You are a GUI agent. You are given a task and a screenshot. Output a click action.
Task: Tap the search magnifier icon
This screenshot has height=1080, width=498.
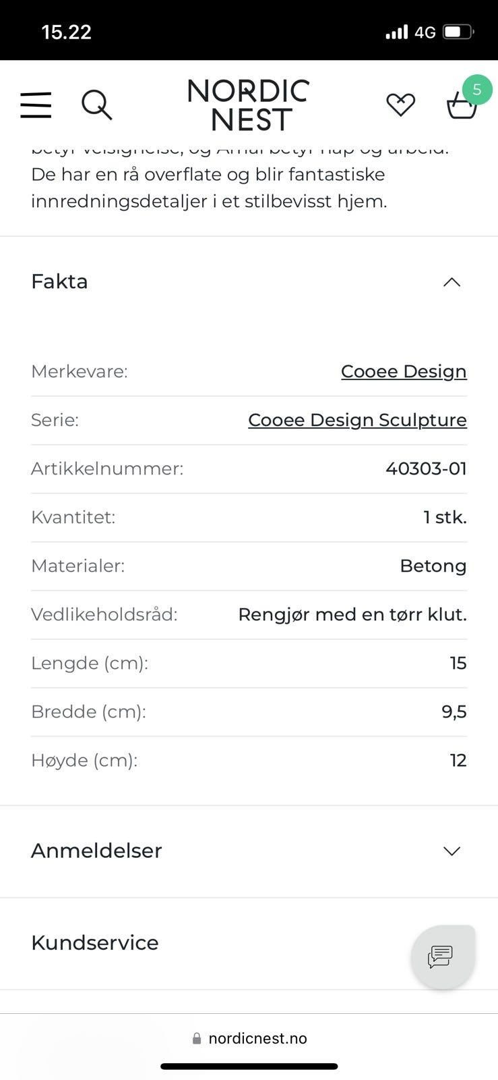click(96, 105)
